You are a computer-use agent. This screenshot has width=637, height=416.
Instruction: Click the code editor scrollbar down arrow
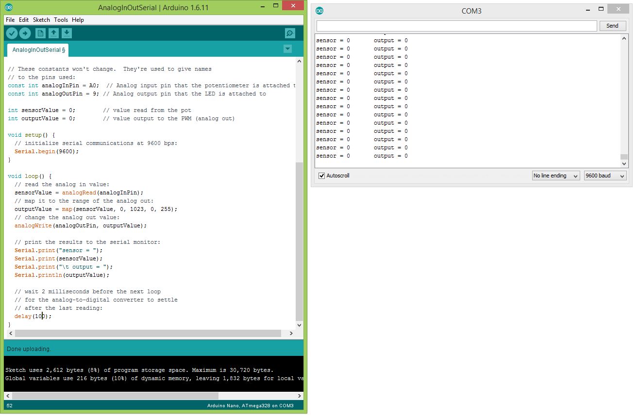[299, 325]
